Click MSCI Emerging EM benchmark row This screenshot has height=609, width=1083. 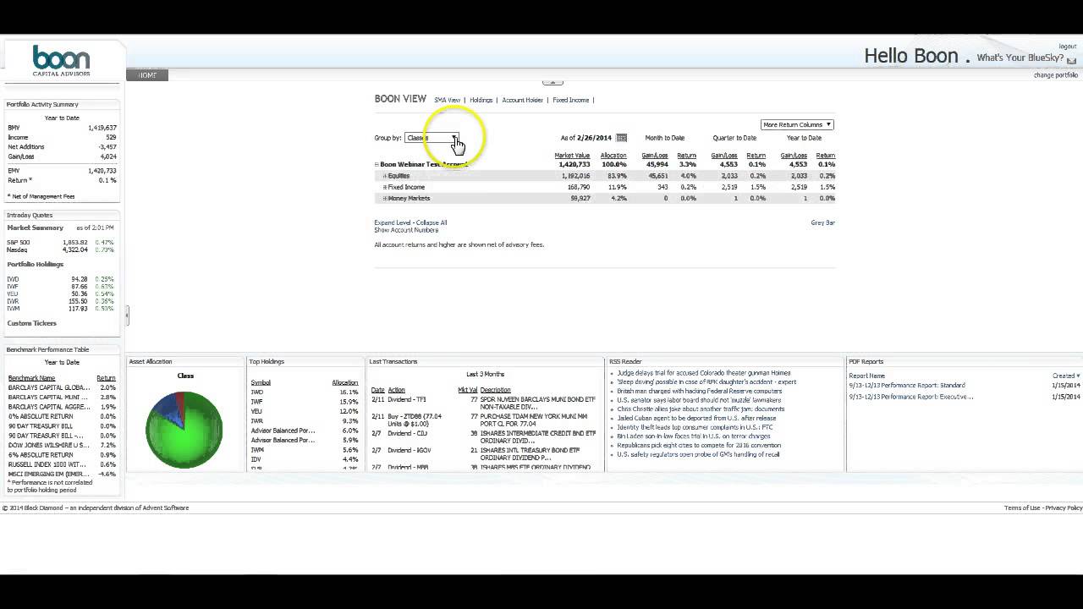[x=62, y=475]
